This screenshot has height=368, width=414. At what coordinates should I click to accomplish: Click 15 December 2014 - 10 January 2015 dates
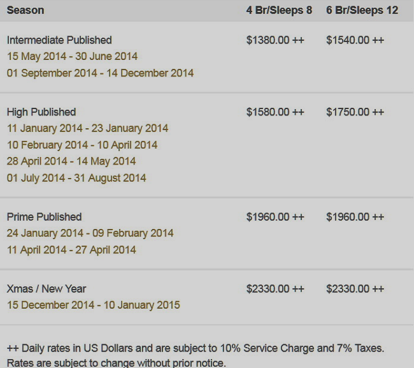pos(93,305)
